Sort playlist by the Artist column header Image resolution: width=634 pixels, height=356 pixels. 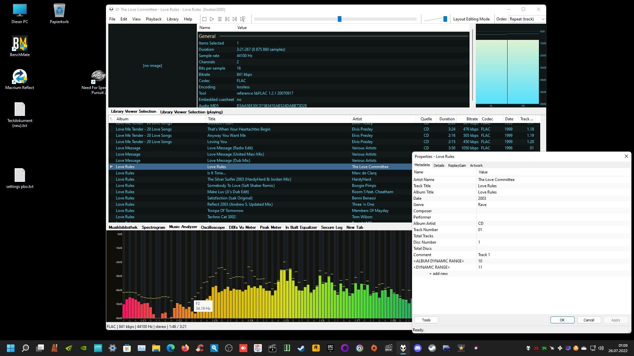(x=383, y=119)
